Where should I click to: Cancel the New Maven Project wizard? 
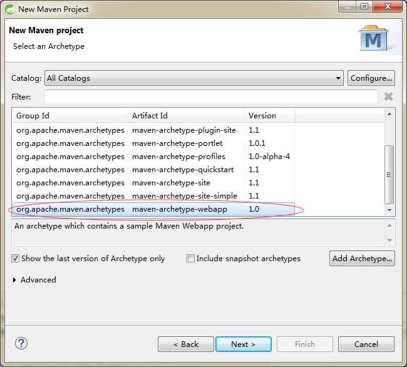click(366, 344)
